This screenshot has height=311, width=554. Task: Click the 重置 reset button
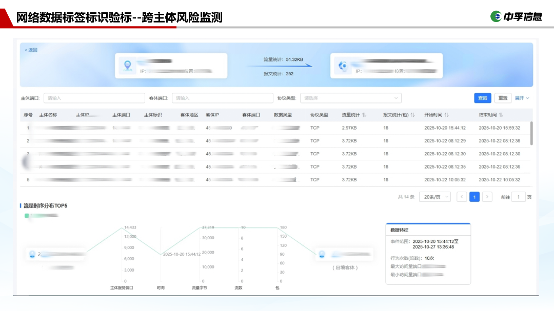(503, 98)
